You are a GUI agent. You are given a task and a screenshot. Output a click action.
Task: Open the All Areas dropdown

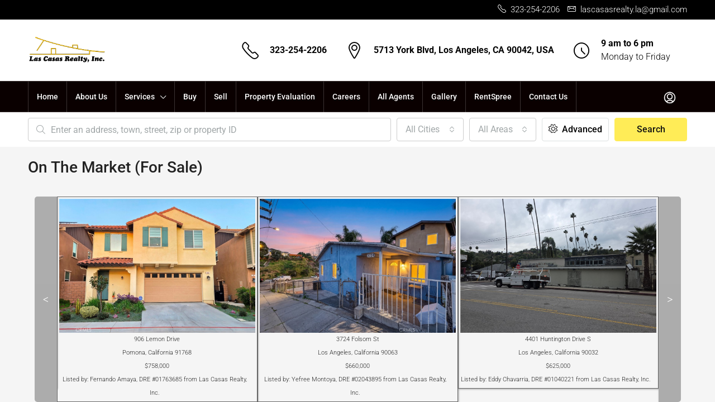pos(502,130)
